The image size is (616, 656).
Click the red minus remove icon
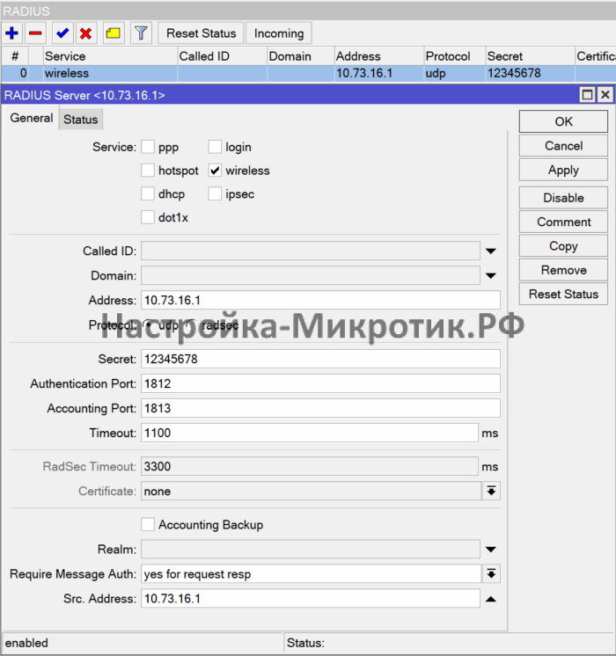[x=35, y=33]
